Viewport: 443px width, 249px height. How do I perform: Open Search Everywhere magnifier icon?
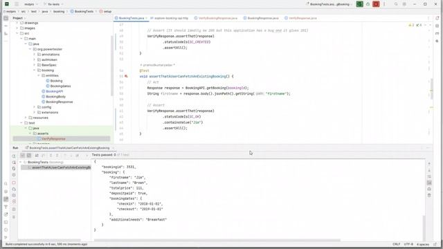click(x=396, y=4)
